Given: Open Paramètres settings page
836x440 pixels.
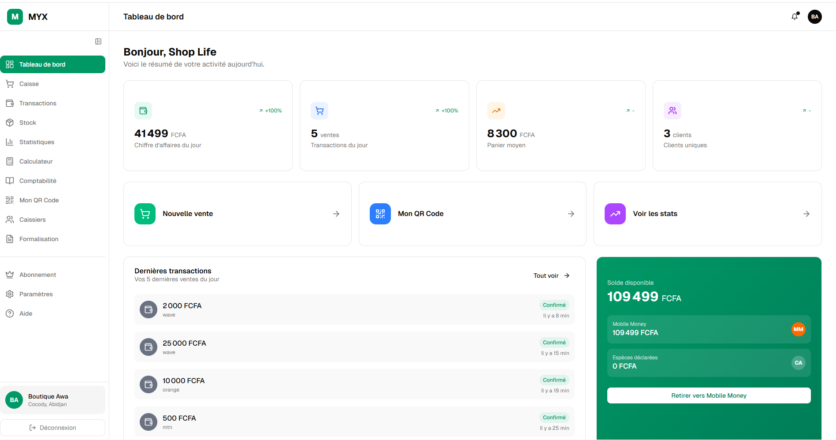Looking at the screenshot, I should [36, 294].
